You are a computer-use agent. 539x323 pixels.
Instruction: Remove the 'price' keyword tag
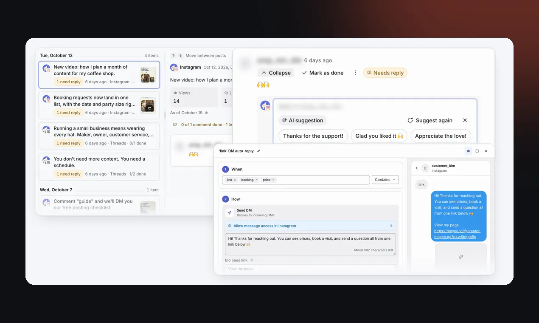(x=273, y=180)
